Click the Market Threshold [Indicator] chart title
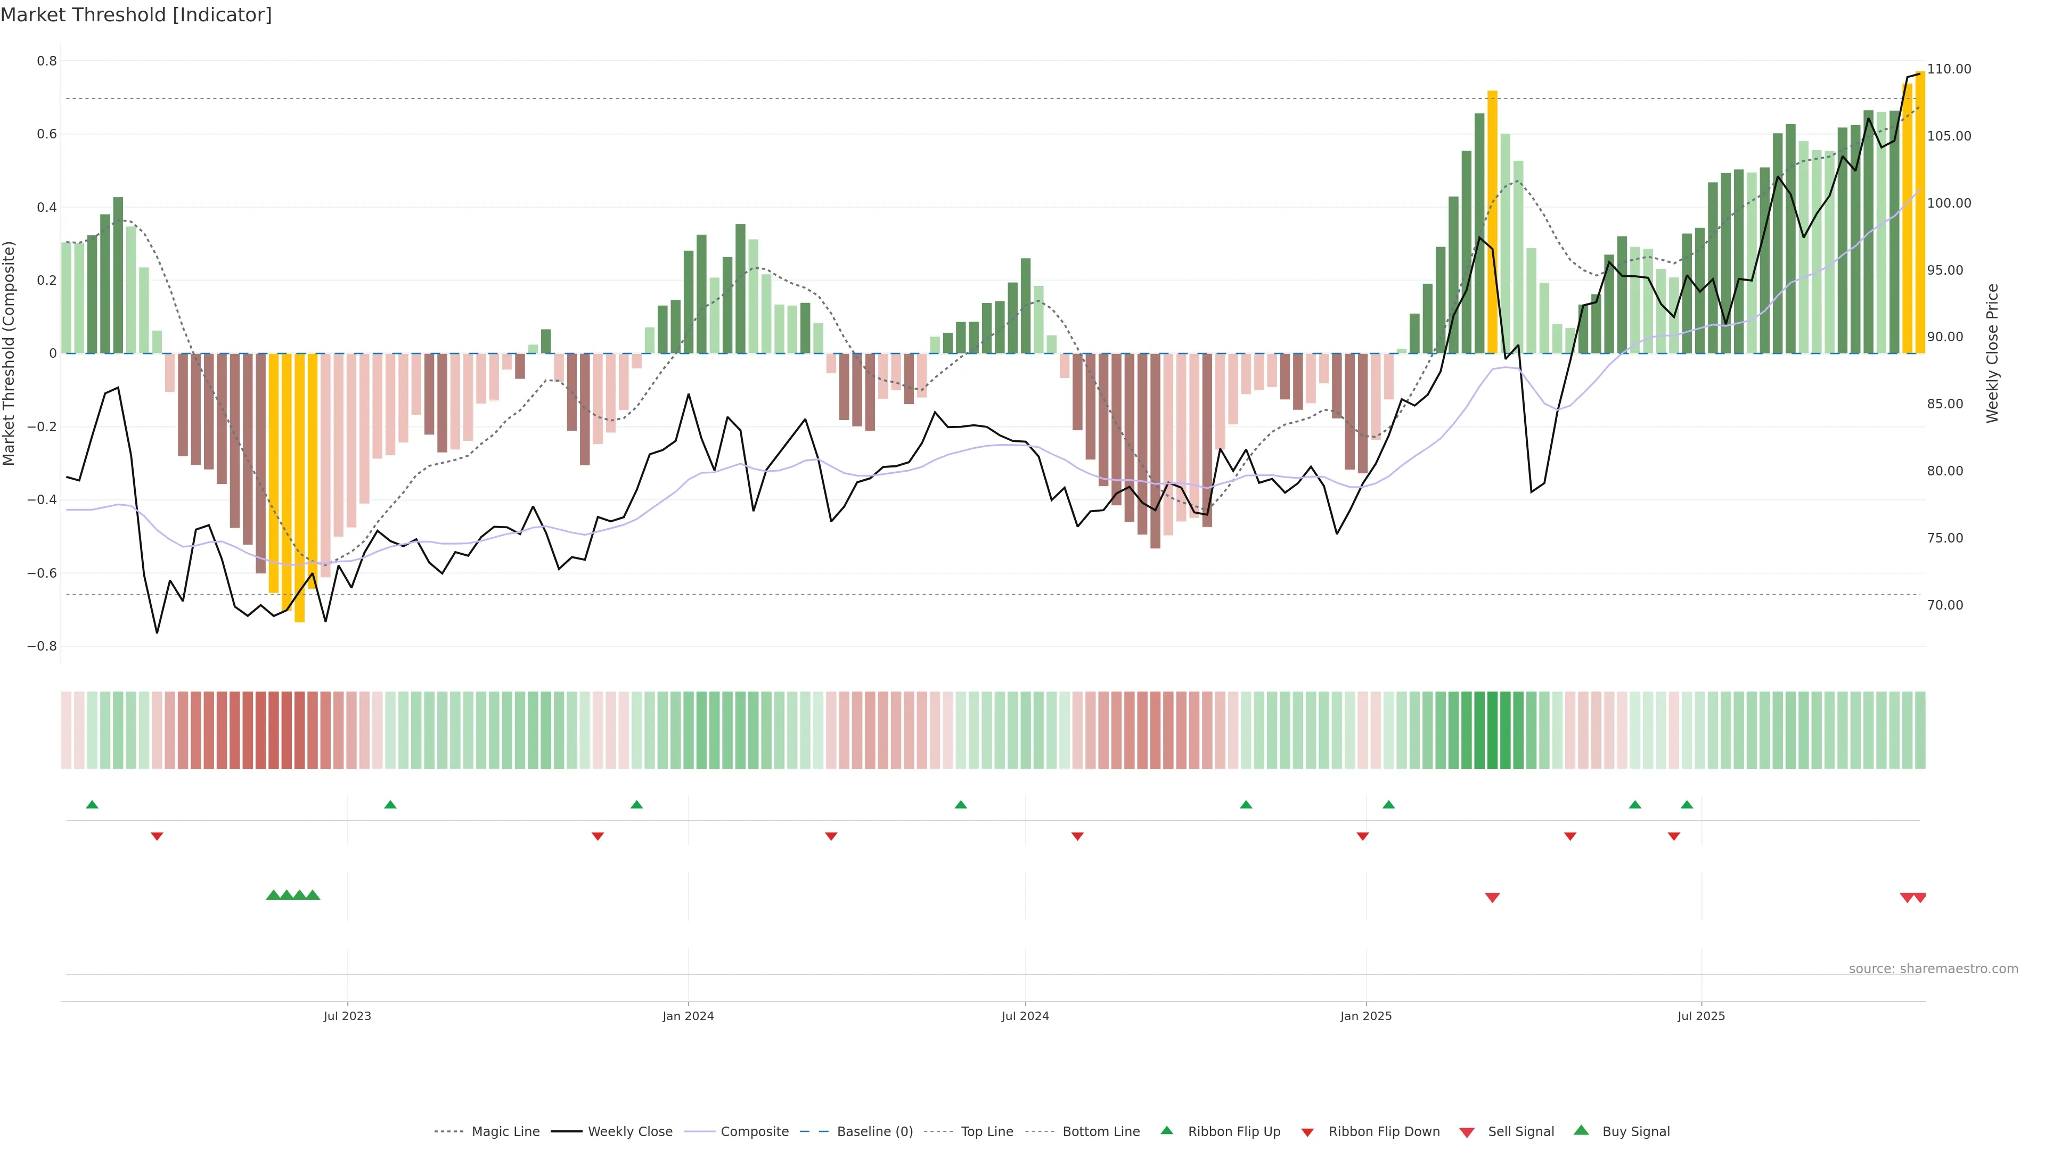Viewport: 2045px width, 1150px height. [x=136, y=14]
